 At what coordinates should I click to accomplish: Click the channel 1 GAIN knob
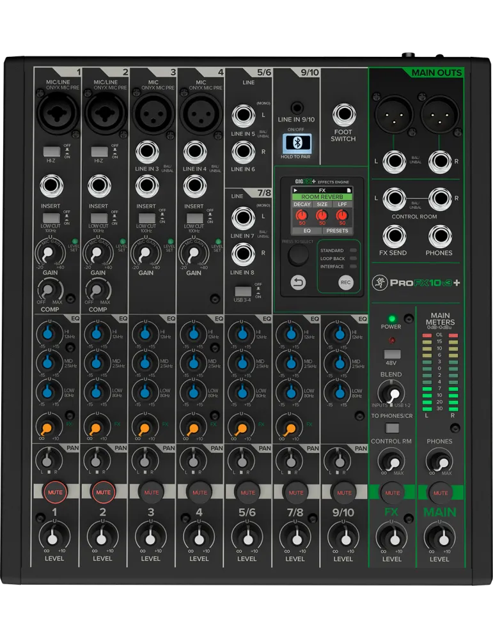click(x=49, y=254)
